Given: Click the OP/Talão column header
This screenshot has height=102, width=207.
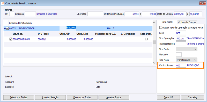Looking at the screenshot, I should [x=43, y=34].
